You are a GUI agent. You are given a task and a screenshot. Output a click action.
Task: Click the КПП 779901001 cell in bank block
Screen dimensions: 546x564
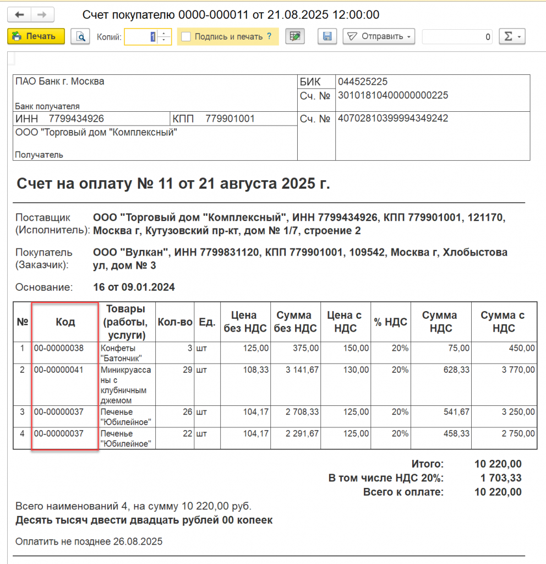233,119
